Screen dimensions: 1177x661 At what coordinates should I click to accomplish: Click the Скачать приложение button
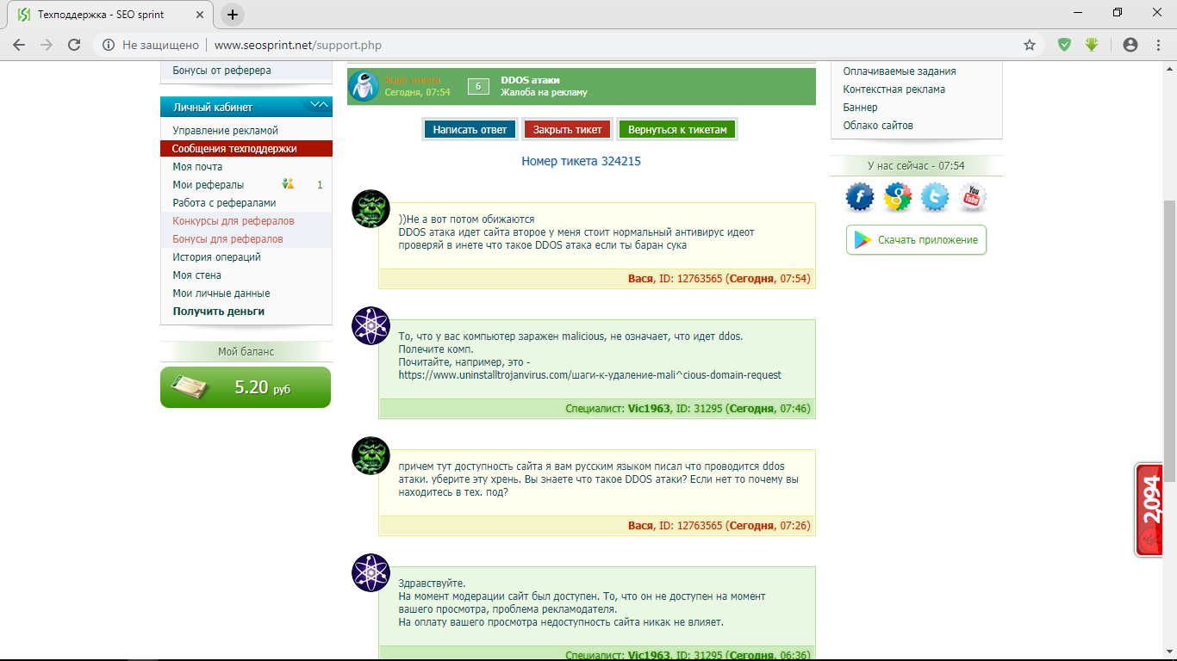[x=916, y=240]
